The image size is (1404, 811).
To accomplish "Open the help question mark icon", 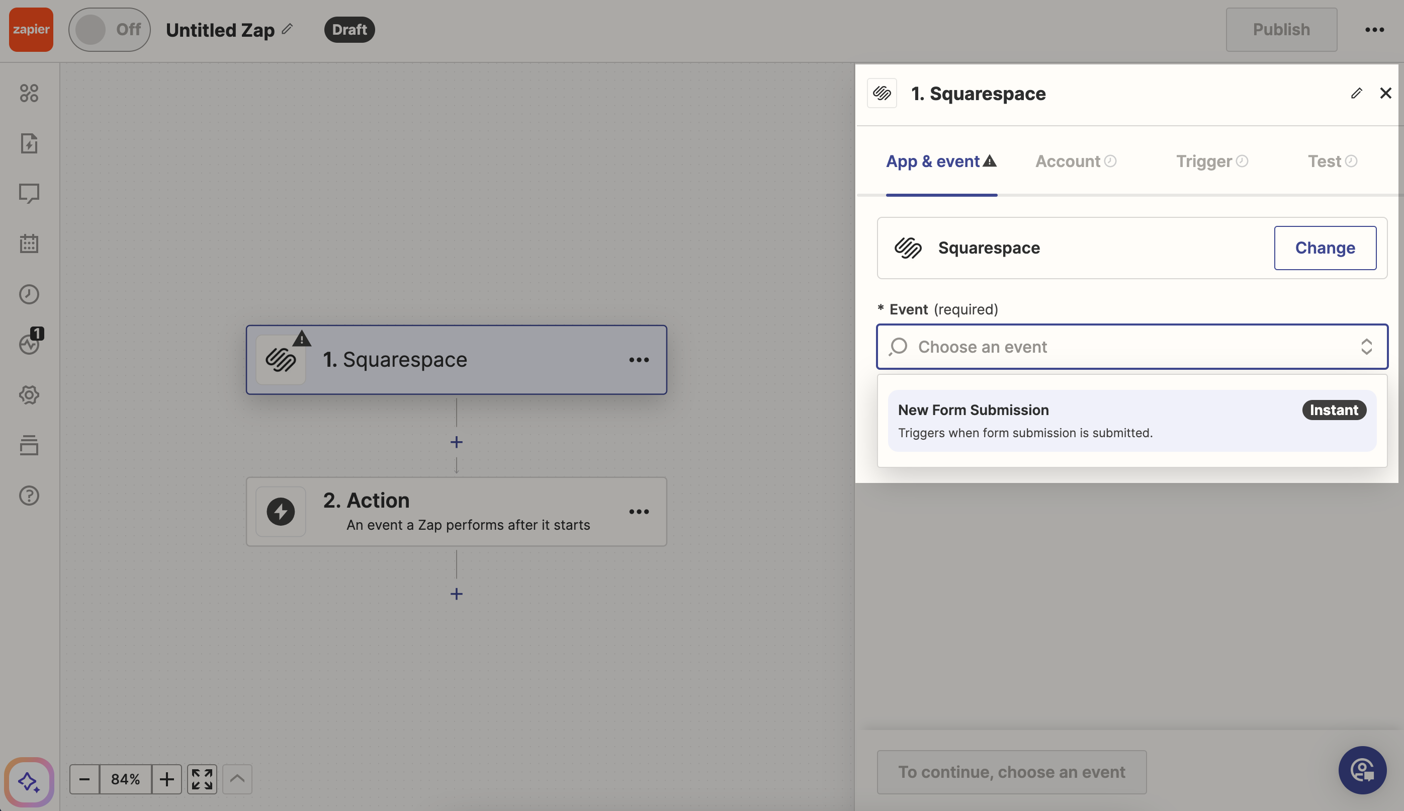I will point(29,495).
